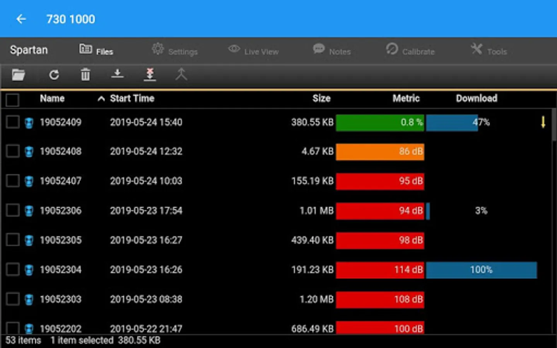Click the device icon for 19052303
557x348 pixels.
click(x=29, y=299)
